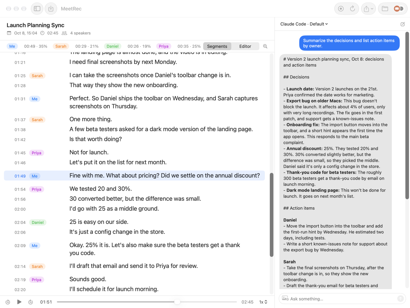The width and height of the screenshot is (410, 308).
Task: Click the user prompt bubble in chat
Action: [349, 43]
